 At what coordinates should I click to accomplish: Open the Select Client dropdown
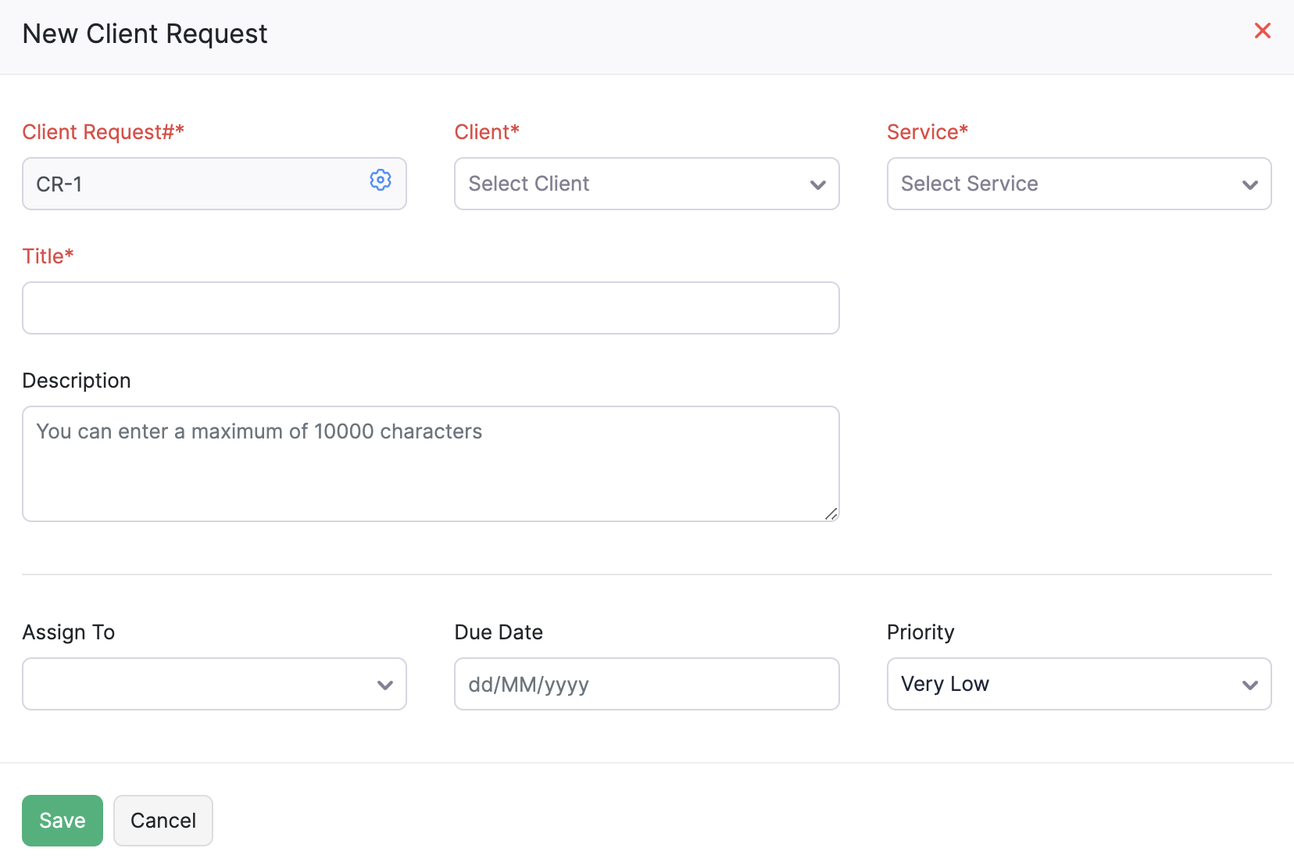pyautogui.click(x=646, y=184)
